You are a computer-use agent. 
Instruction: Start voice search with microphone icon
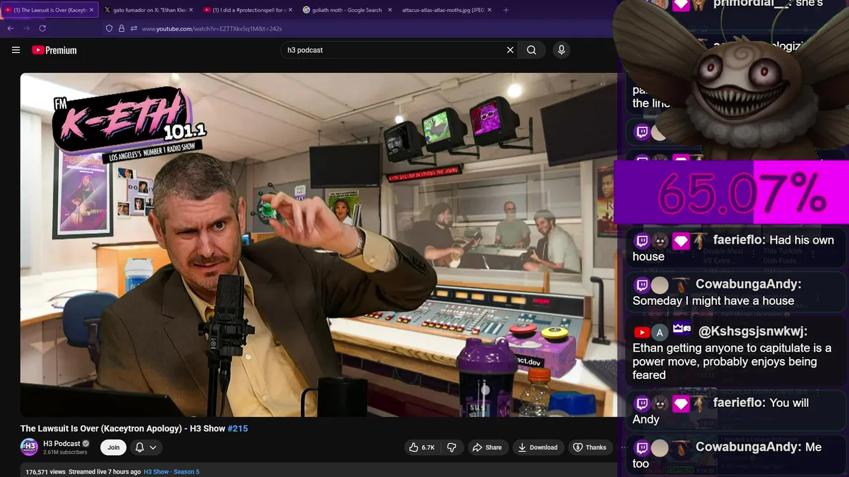(561, 50)
